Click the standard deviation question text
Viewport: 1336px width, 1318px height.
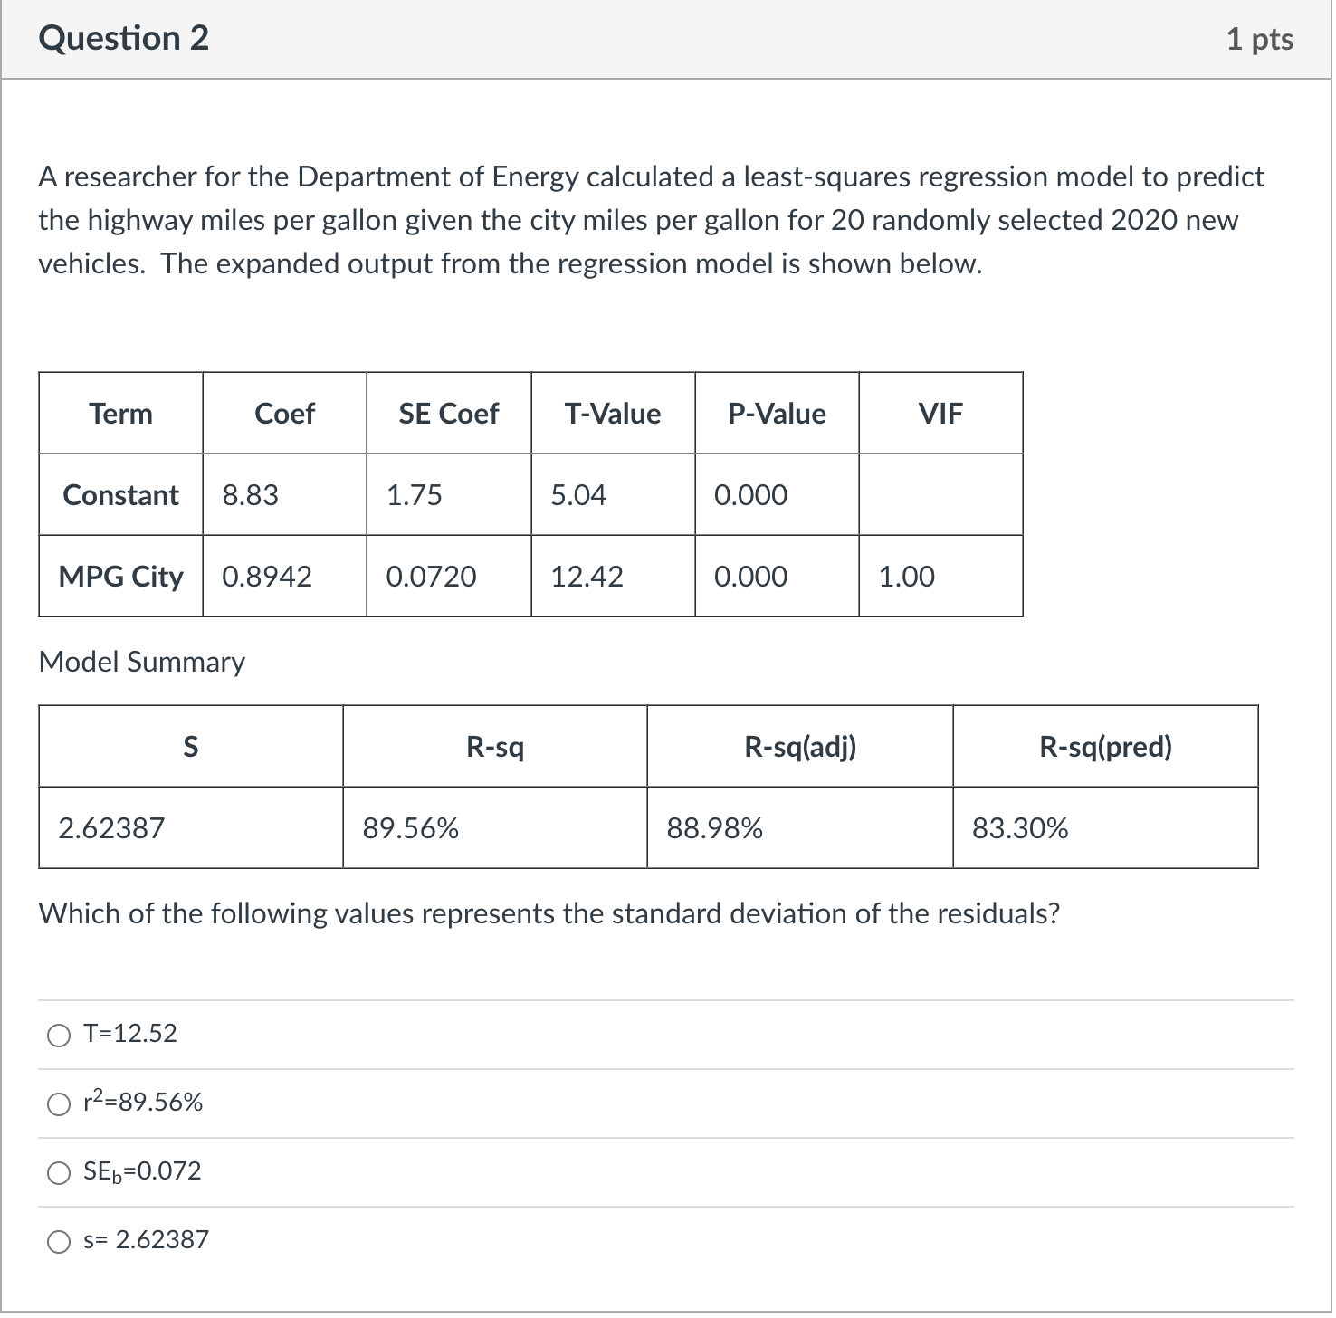[x=549, y=914]
